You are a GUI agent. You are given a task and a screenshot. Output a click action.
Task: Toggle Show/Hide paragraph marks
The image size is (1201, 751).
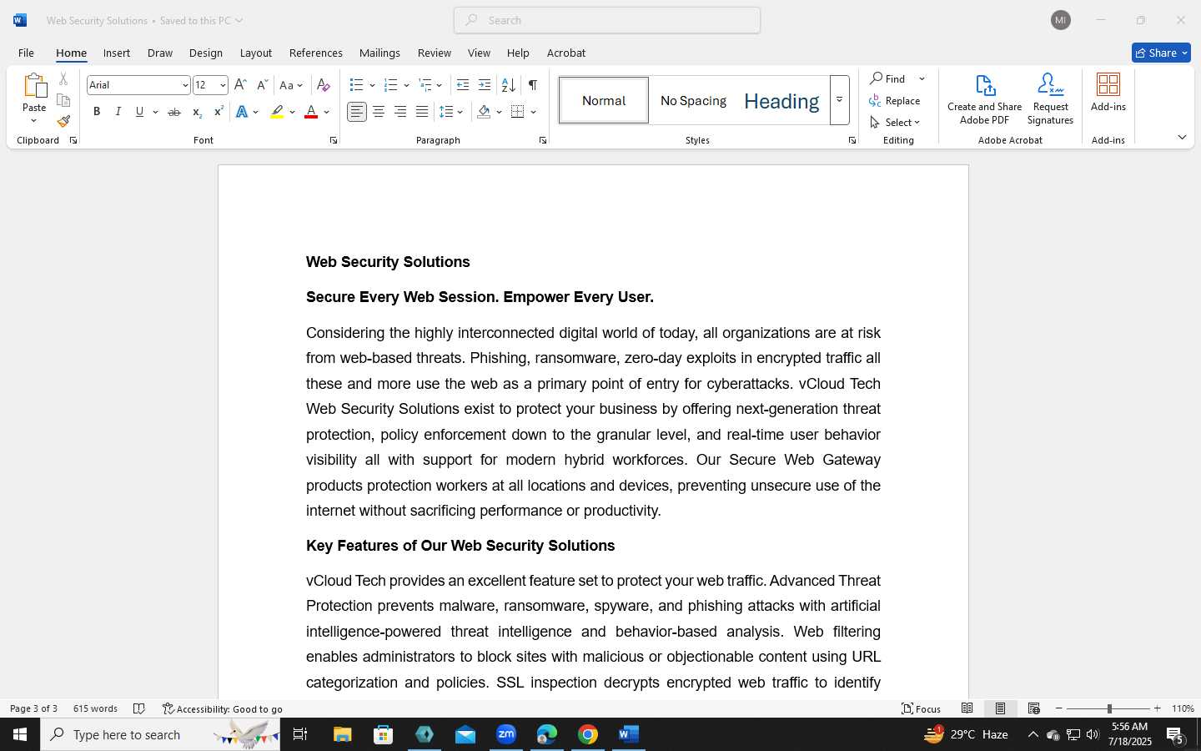[533, 85]
